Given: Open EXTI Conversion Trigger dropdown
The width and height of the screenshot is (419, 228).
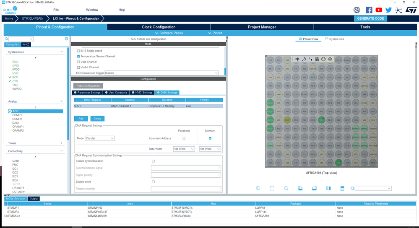Looking at the screenshot, I should 161,73.
